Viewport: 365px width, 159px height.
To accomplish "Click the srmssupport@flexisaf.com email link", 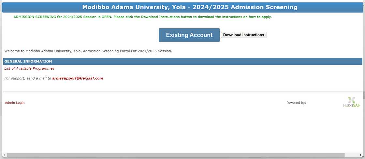I will [78, 78].
